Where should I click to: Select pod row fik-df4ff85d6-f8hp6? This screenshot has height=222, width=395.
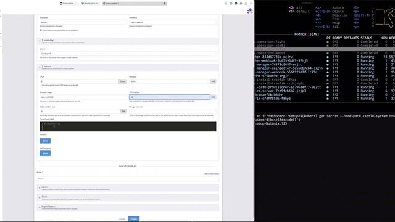(x=325, y=99)
